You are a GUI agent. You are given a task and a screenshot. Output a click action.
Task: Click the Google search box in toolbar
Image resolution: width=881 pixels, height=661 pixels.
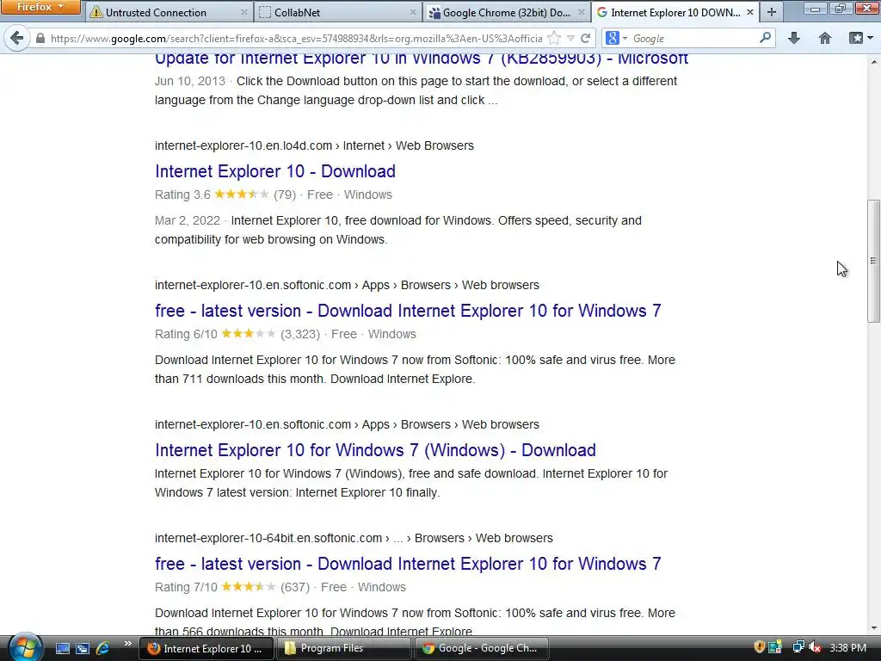coord(694,38)
